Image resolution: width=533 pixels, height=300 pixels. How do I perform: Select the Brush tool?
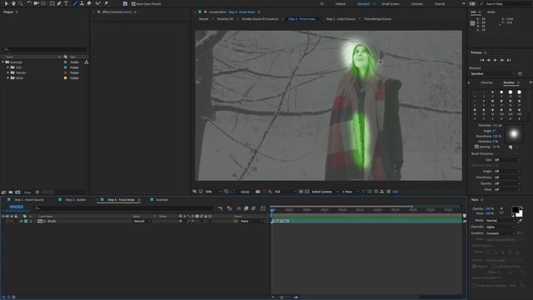point(75,3)
